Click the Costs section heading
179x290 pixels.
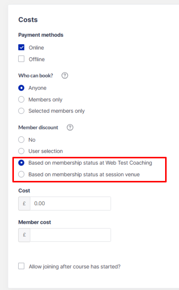[x=28, y=20]
